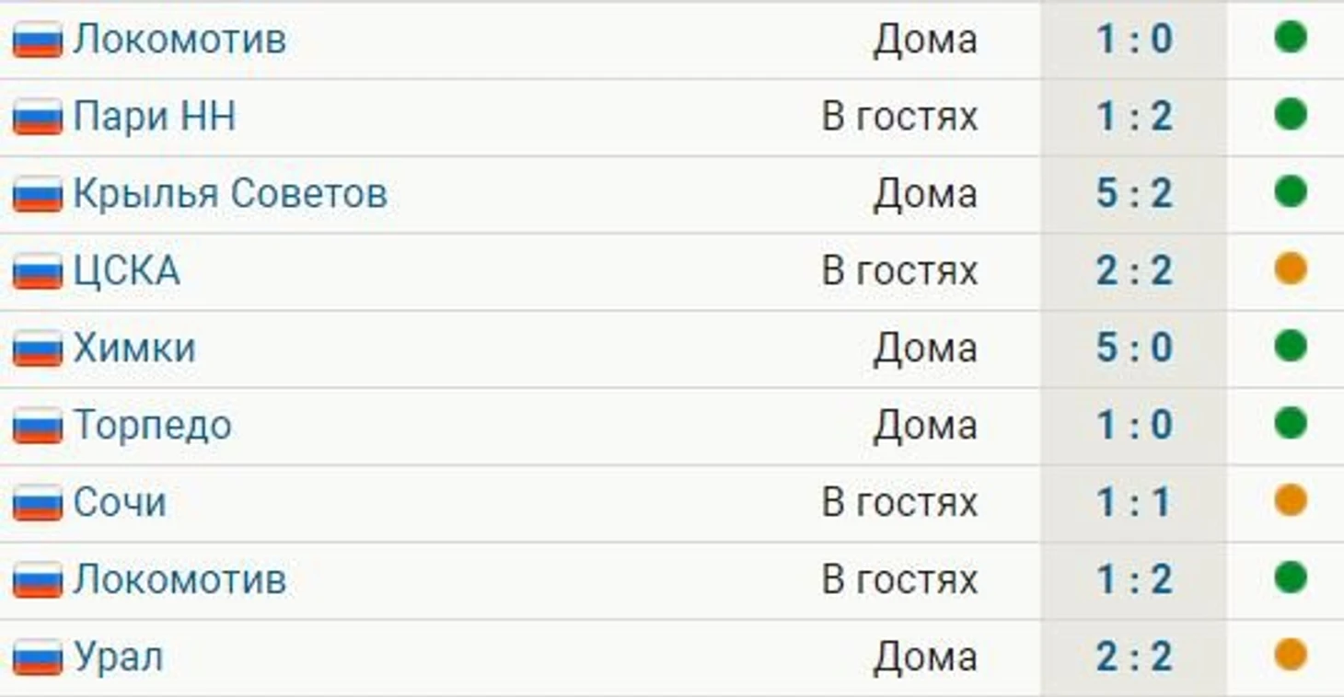Click the flag icon next to ЦСКА
1344x697 pixels.
point(38,271)
